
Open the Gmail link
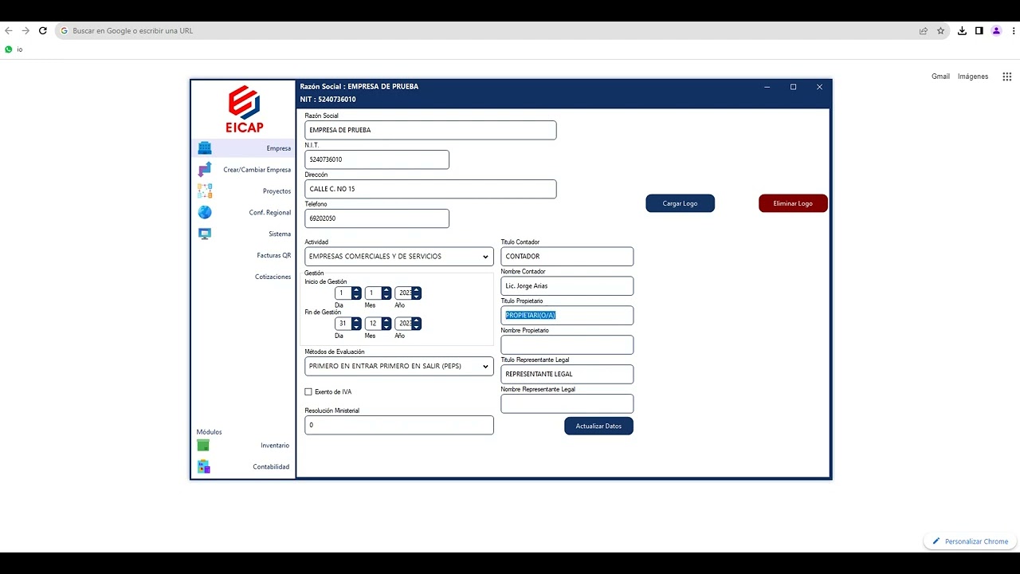pos(940,77)
